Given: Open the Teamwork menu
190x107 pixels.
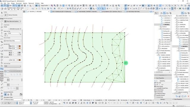Looking at the screenshot, I should pyautogui.click(x=31, y=3).
